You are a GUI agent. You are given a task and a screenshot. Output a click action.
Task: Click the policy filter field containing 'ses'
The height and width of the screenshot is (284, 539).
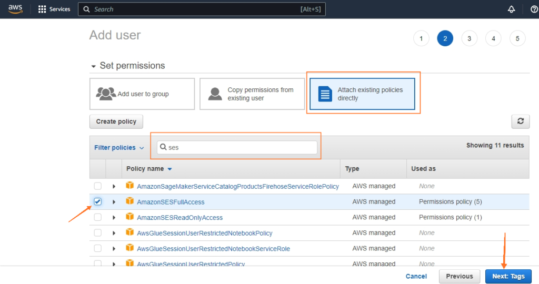(237, 147)
